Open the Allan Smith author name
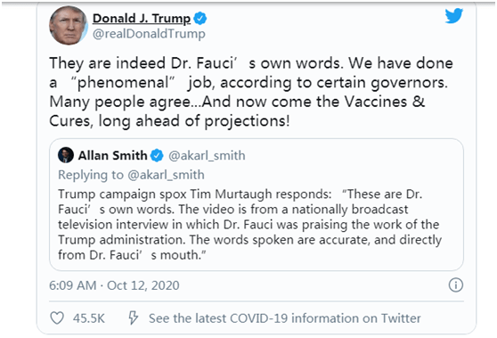 pyautogui.click(x=113, y=155)
